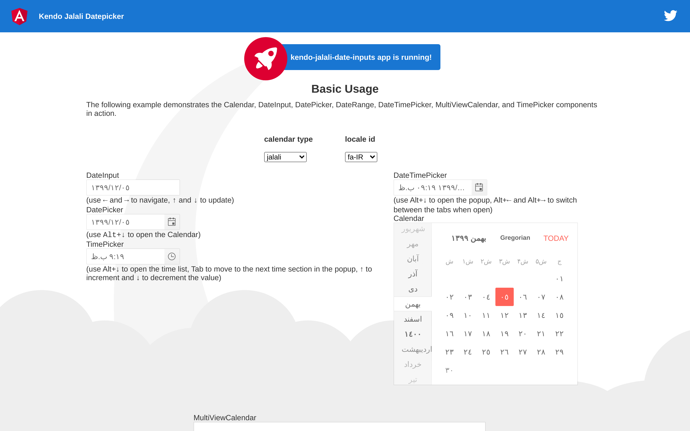This screenshot has width=690, height=431.
Task: Select day ۰۷ in the calendar
Action: (x=541, y=297)
